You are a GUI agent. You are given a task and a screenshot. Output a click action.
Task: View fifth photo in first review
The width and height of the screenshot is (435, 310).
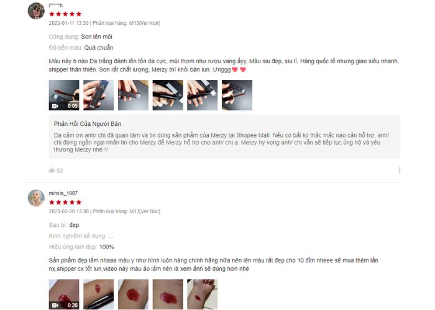pos(202,95)
